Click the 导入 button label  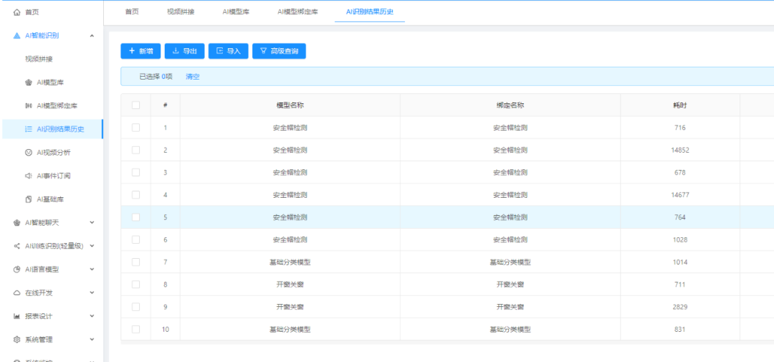point(234,51)
